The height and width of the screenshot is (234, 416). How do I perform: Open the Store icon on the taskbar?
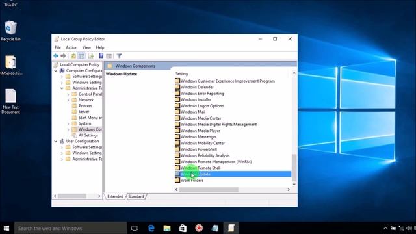tap(183, 228)
